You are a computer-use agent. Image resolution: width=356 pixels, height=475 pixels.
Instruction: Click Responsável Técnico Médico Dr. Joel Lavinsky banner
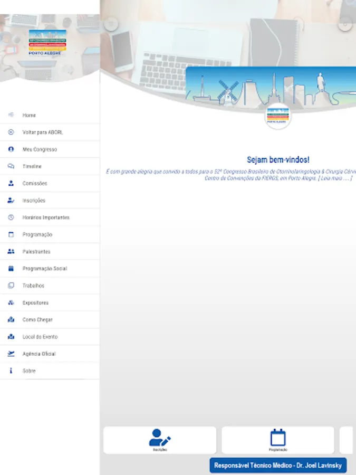pyautogui.click(x=278, y=465)
